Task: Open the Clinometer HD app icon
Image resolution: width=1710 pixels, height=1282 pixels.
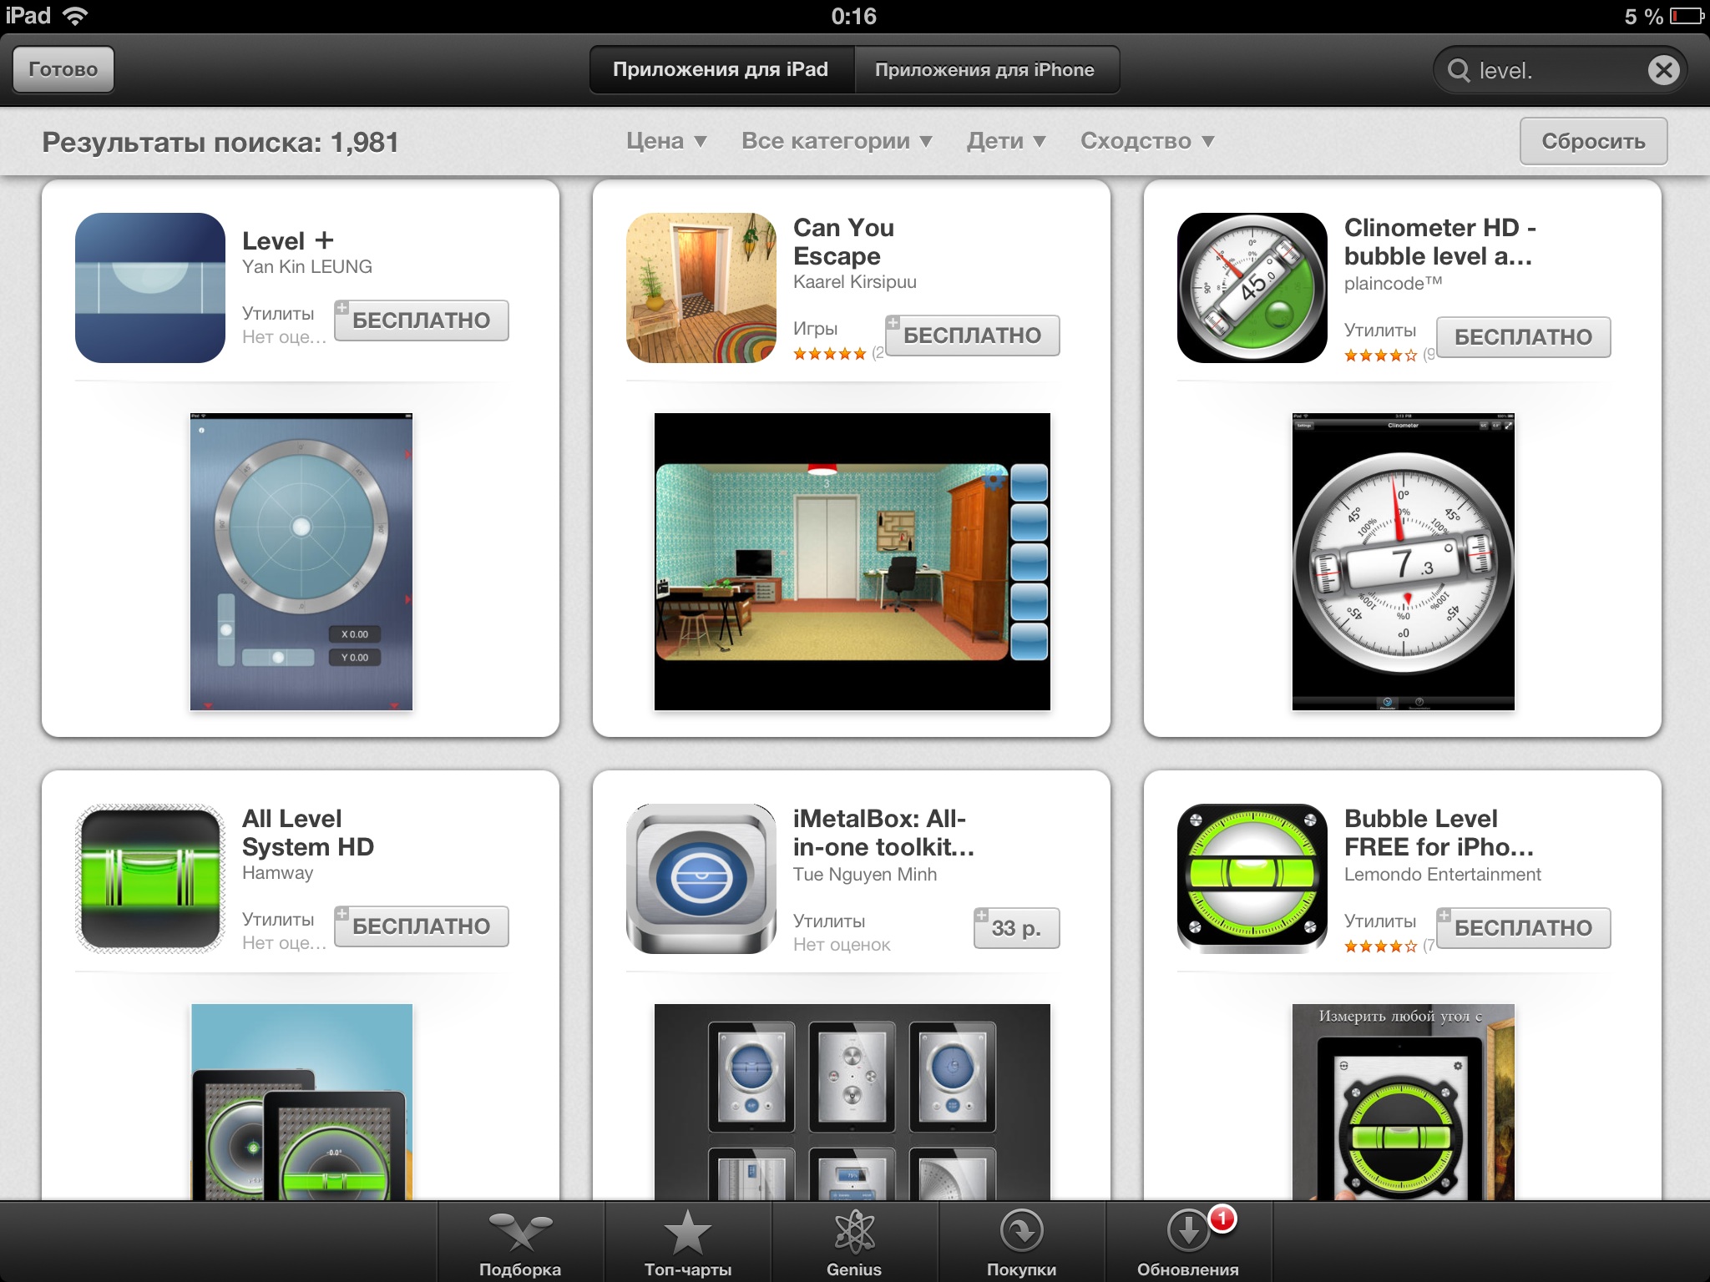Action: pos(1252,287)
